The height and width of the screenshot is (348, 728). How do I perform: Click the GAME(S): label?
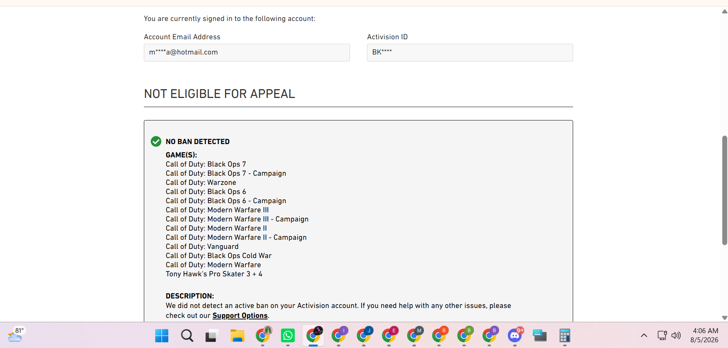[x=181, y=155]
